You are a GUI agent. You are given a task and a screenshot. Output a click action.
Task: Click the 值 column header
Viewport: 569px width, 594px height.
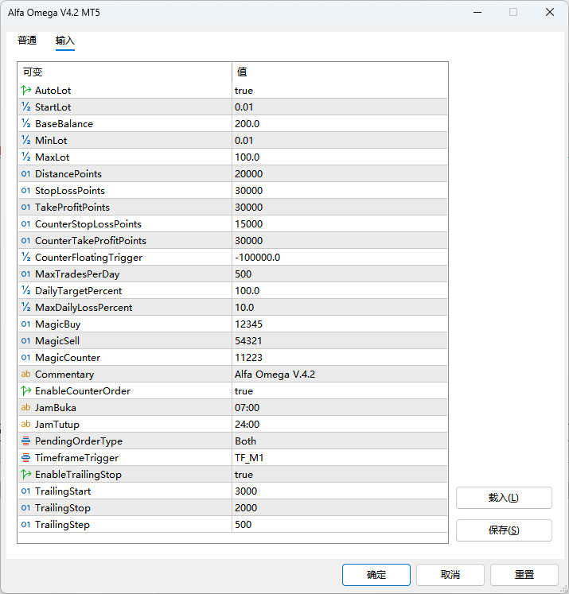click(x=339, y=72)
